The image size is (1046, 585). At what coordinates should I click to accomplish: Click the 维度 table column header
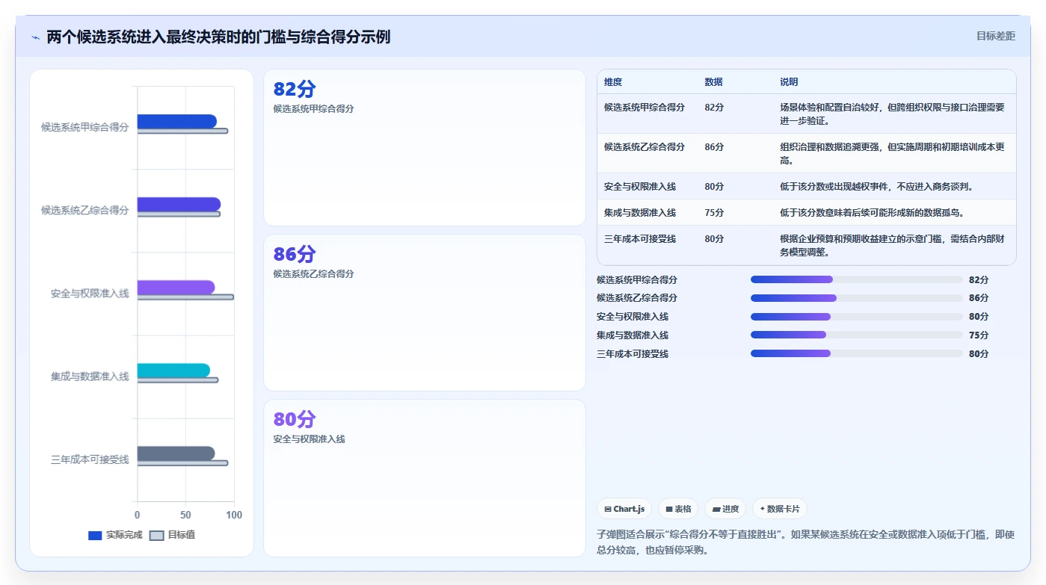tap(613, 82)
